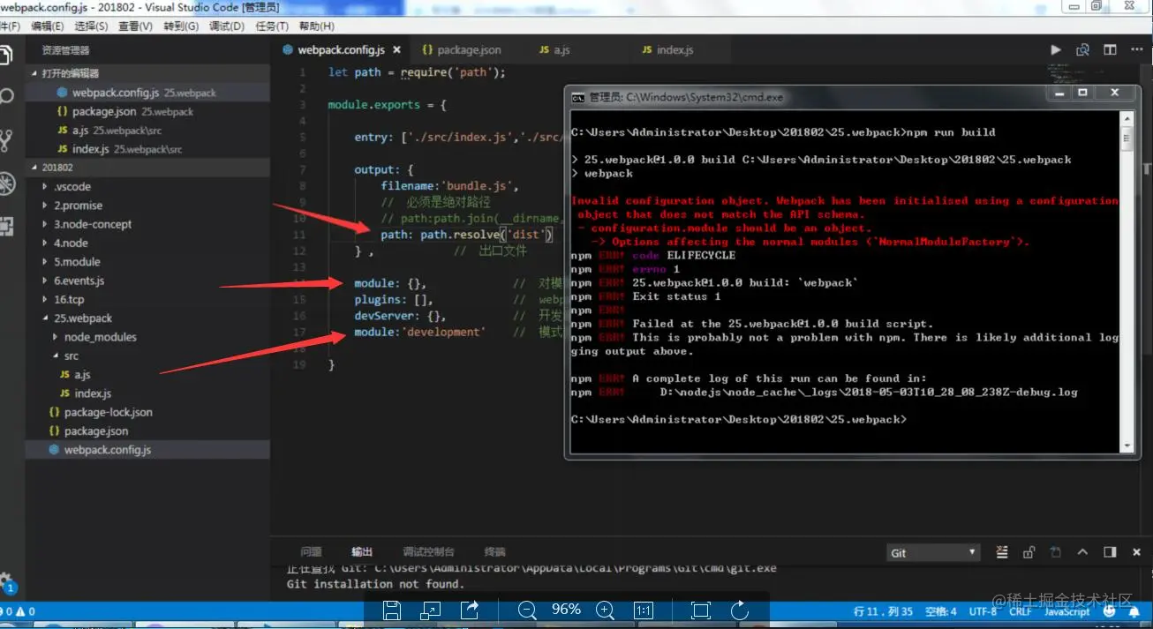
Task: Toggle output scroll lock icon
Action: tap(1029, 552)
